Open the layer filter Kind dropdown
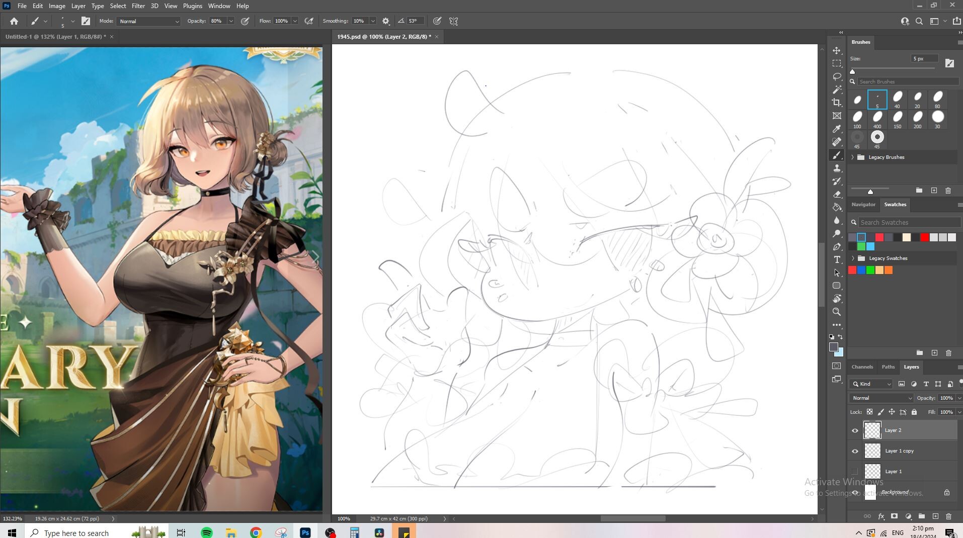963x538 pixels. tap(871, 384)
